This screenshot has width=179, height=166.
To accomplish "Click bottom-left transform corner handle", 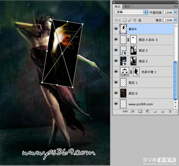I will [x=42, y=82].
